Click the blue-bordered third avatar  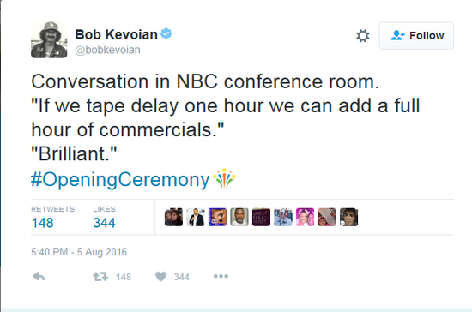(x=217, y=217)
